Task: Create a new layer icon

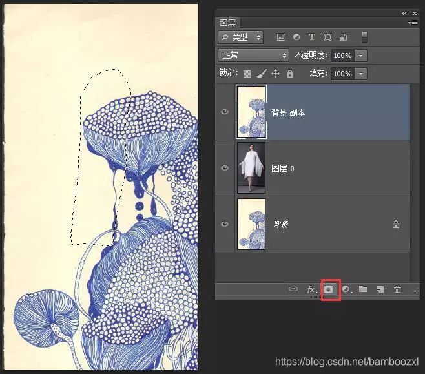Action: tap(380, 289)
